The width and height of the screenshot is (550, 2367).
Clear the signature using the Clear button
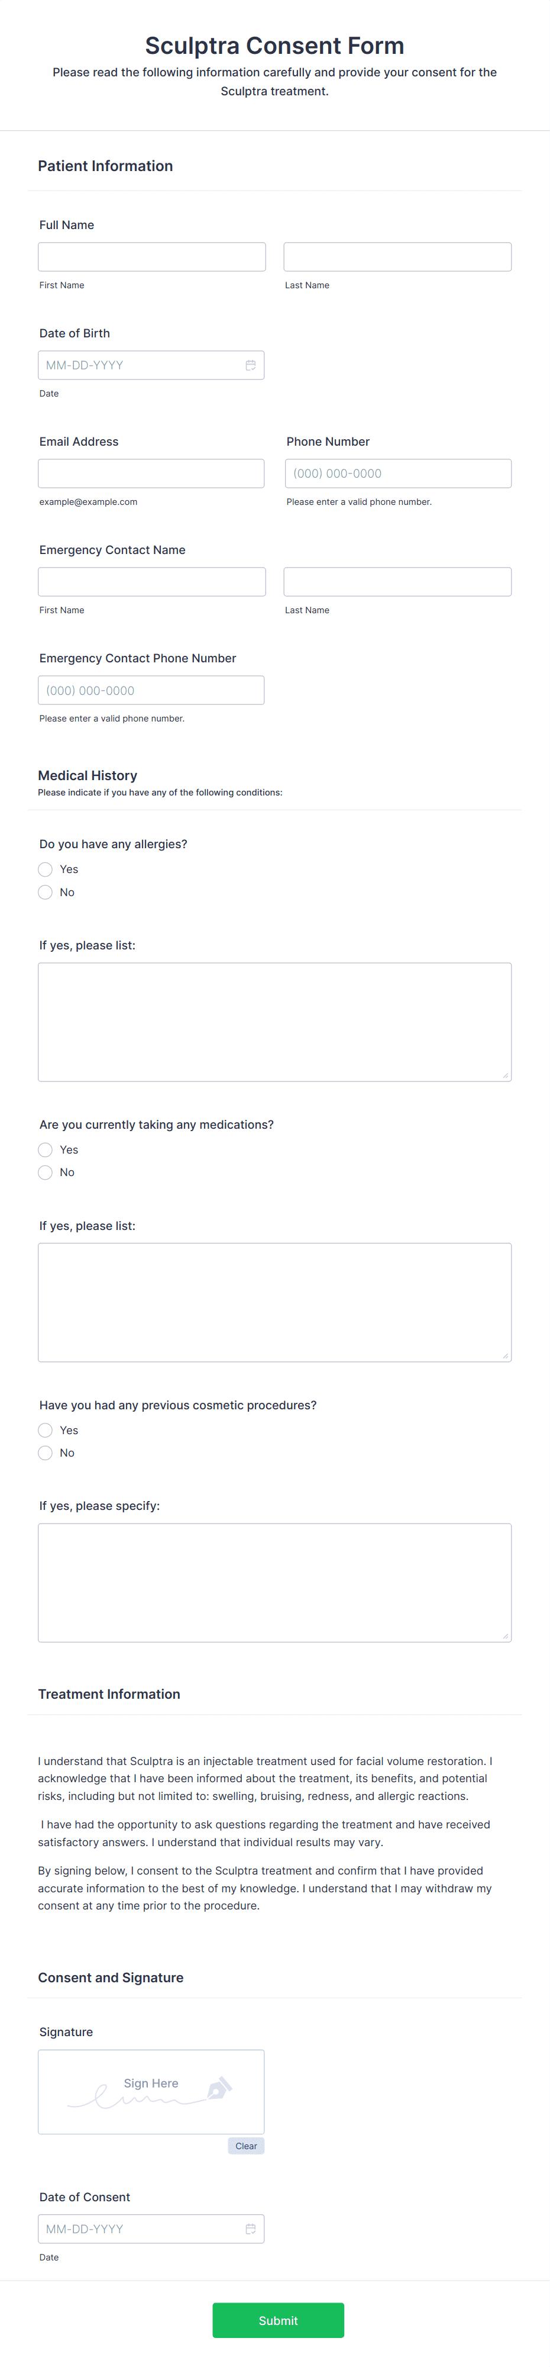[246, 2146]
